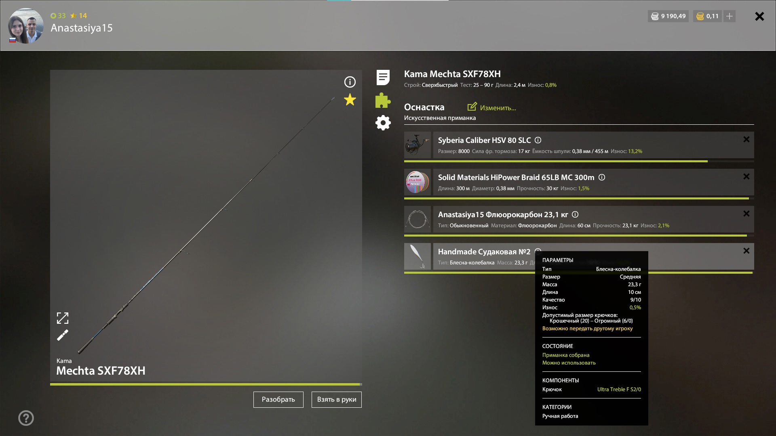
Task: Click the Изменить... link
Action: [x=498, y=108]
